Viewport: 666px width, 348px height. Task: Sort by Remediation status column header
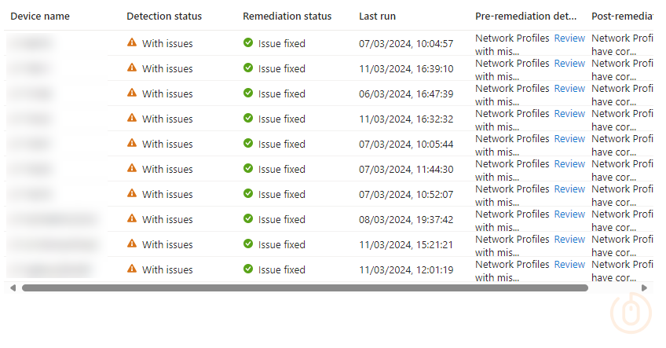coord(287,16)
